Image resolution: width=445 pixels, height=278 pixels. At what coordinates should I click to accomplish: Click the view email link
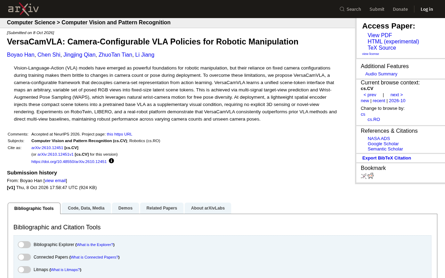tap(55, 181)
